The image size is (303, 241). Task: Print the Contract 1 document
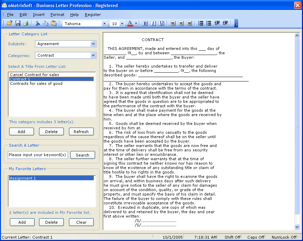(x=25, y=23)
